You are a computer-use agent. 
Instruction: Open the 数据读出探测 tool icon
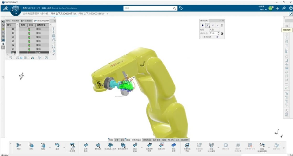point(211,145)
